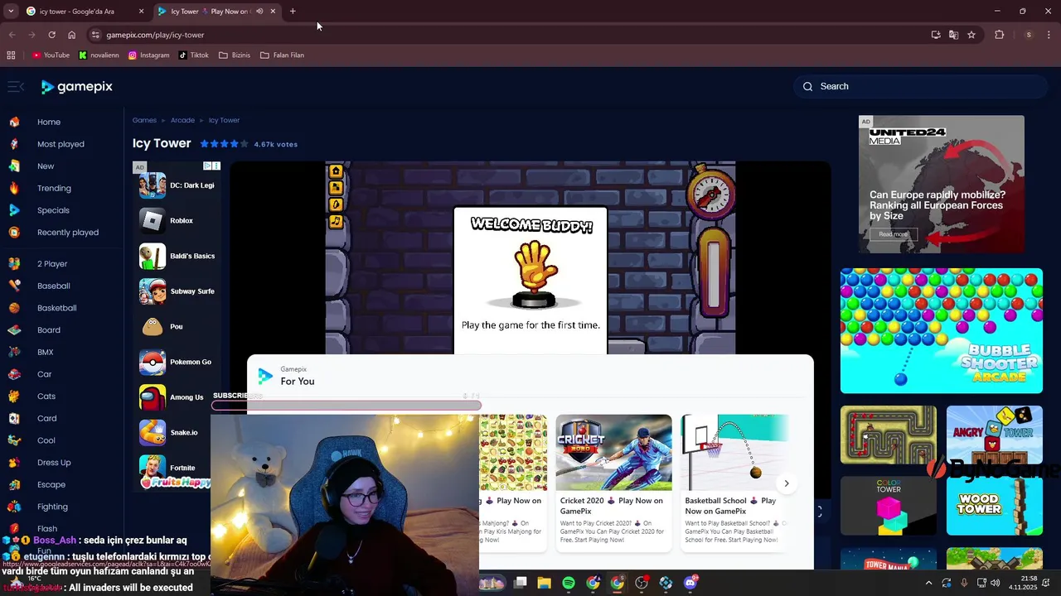Expand hidden system tray icons

[x=928, y=584]
